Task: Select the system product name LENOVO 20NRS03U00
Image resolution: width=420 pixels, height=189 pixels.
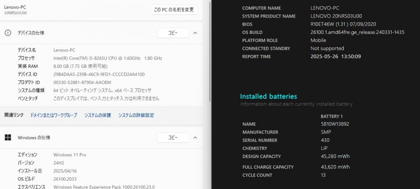Action: 336,16
